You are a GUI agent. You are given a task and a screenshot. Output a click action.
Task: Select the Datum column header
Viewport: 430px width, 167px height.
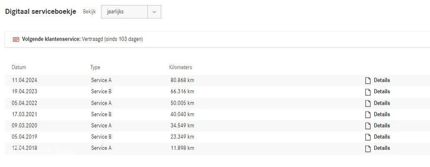tap(19, 67)
